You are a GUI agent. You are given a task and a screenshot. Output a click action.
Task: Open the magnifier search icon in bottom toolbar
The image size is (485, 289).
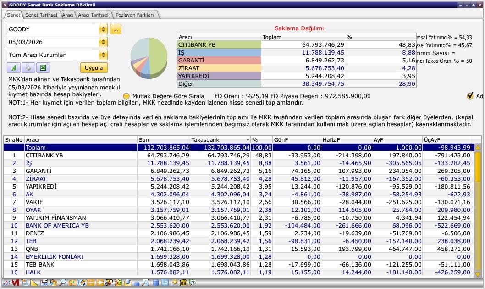pyautogui.click(x=62, y=283)
